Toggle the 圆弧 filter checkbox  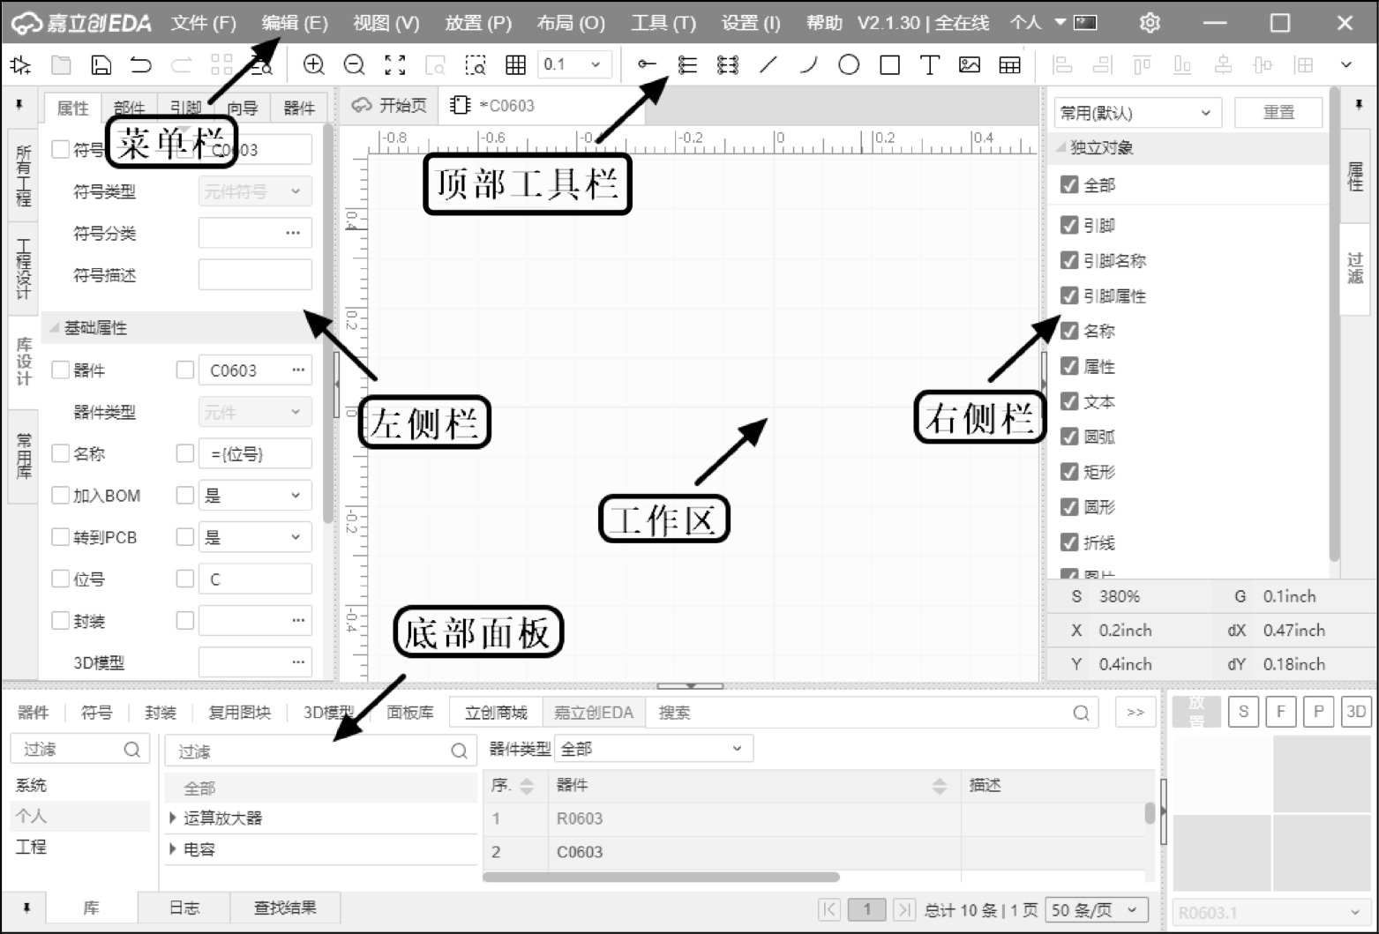click(1069, 437)
